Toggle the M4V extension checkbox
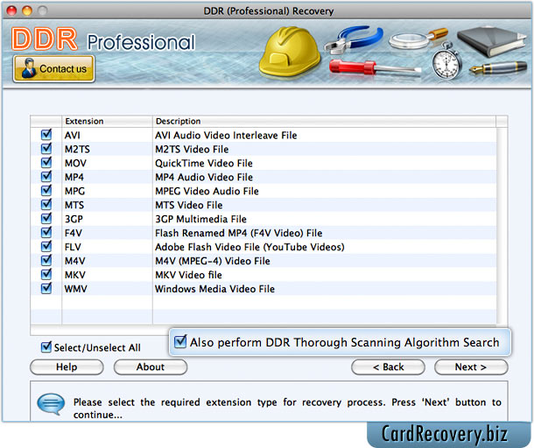 pos(46,260)
